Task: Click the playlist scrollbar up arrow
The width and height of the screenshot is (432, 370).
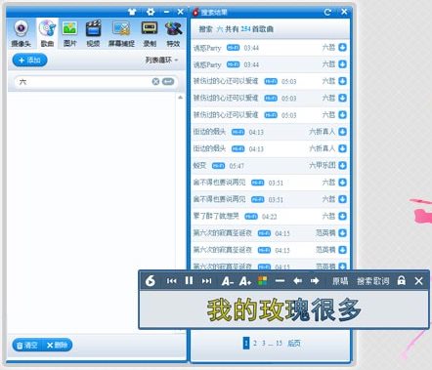Action: point(180,98)
